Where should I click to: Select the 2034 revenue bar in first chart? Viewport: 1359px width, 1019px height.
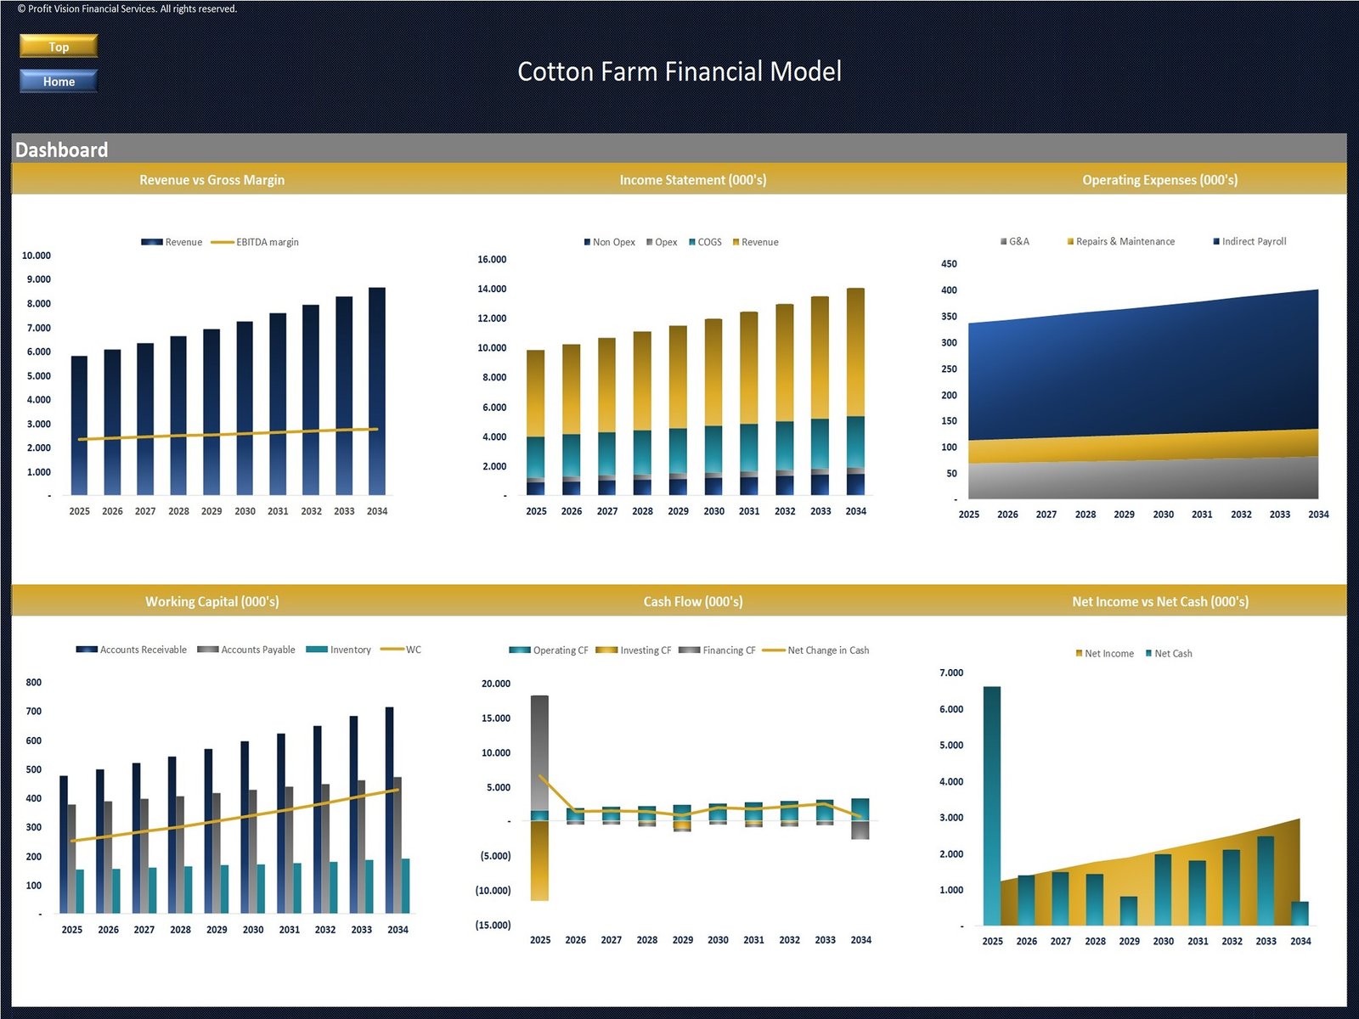coord(376,391)
